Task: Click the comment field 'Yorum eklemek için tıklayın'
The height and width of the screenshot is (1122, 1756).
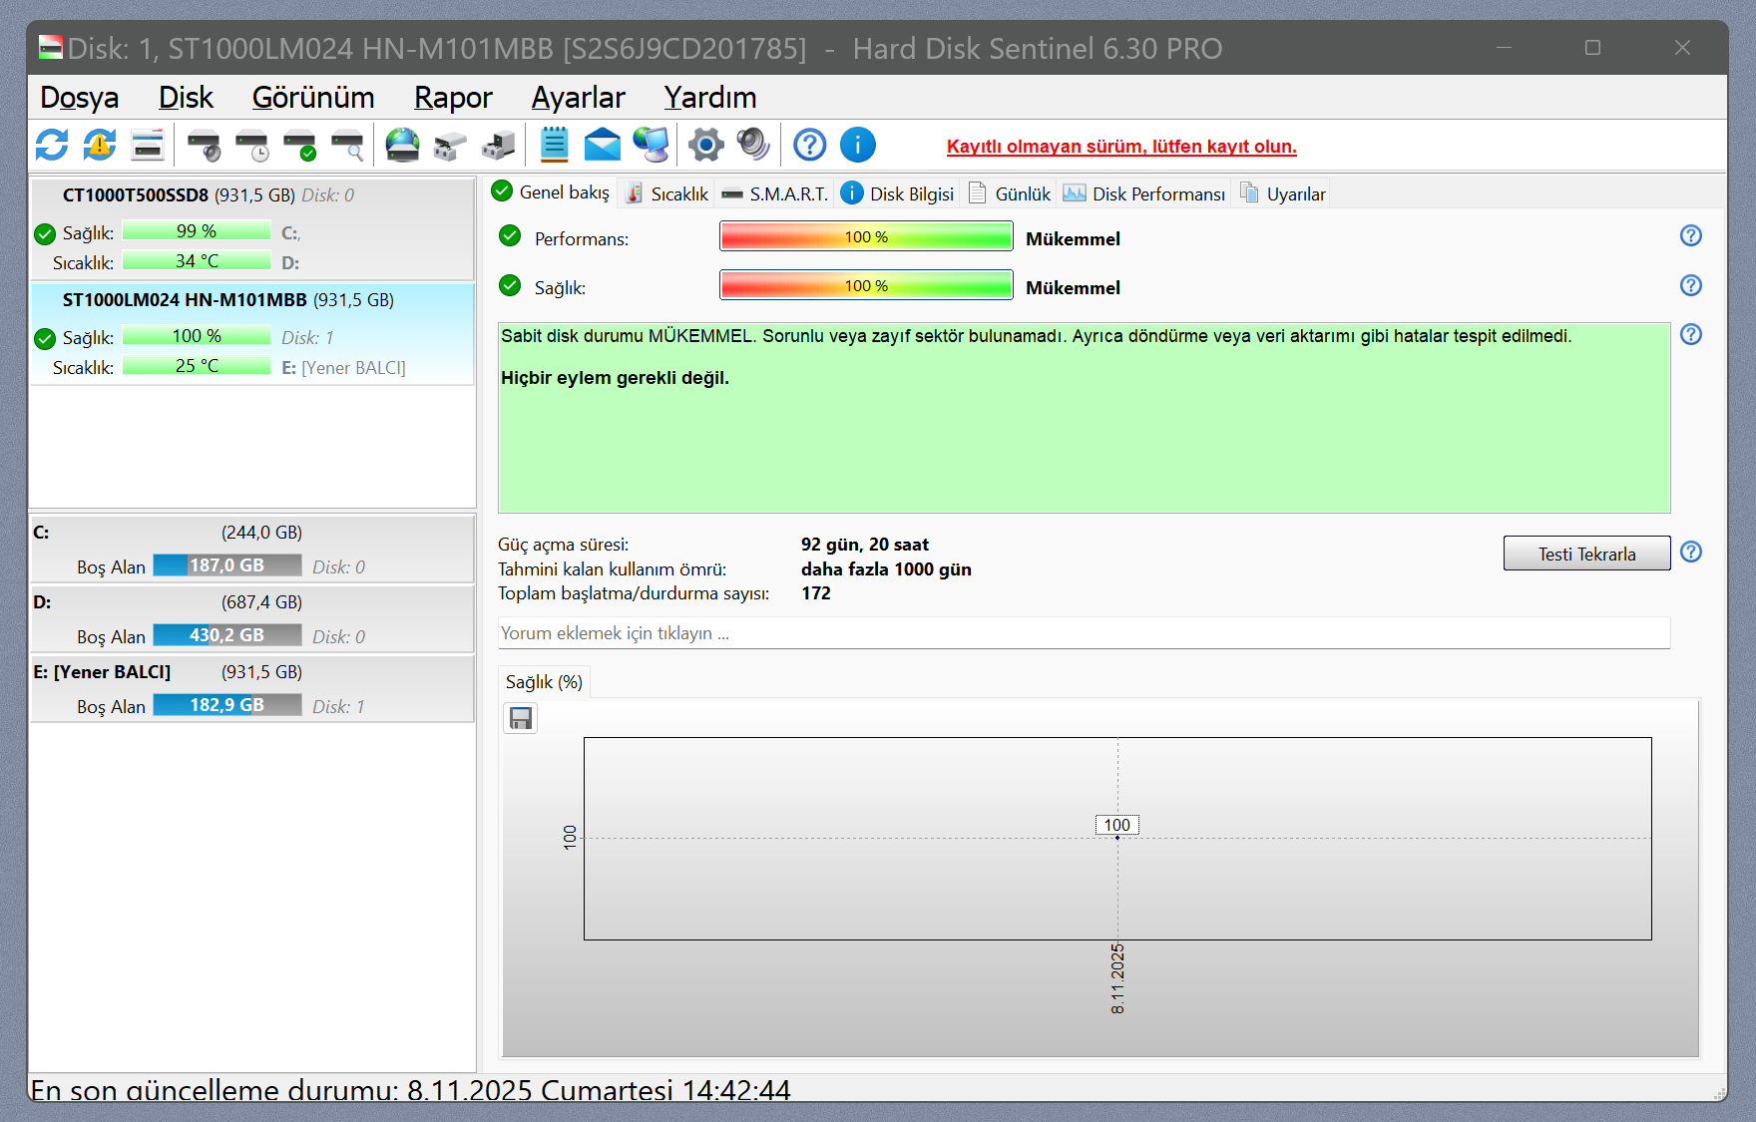Action: tap(1083, 633)
